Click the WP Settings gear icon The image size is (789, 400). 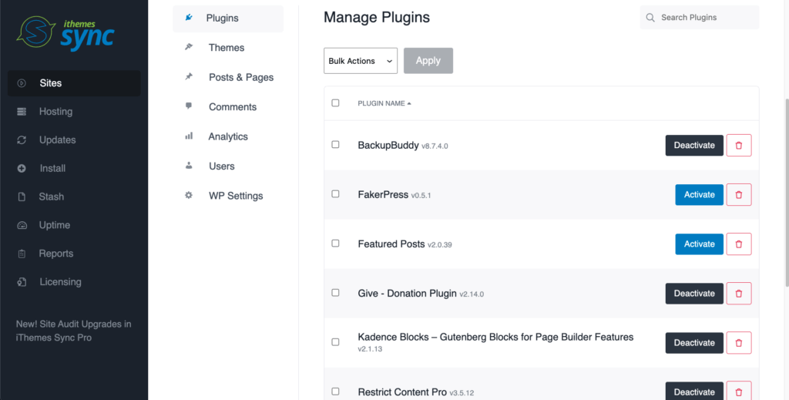tap(189, 195)
